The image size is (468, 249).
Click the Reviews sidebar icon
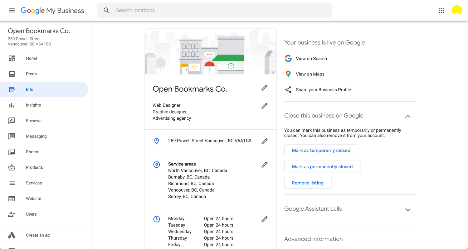click(12, 121)
